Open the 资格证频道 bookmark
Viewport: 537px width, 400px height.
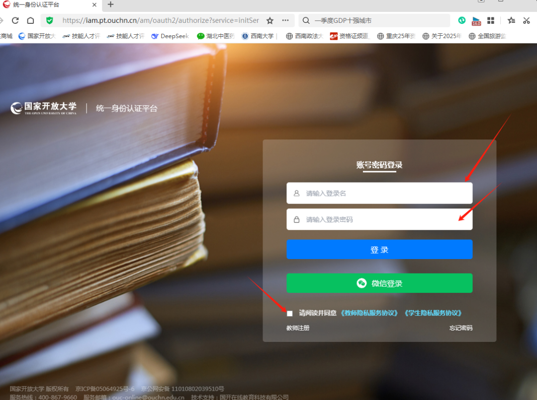pyautogui.click(x=350, y=36)
